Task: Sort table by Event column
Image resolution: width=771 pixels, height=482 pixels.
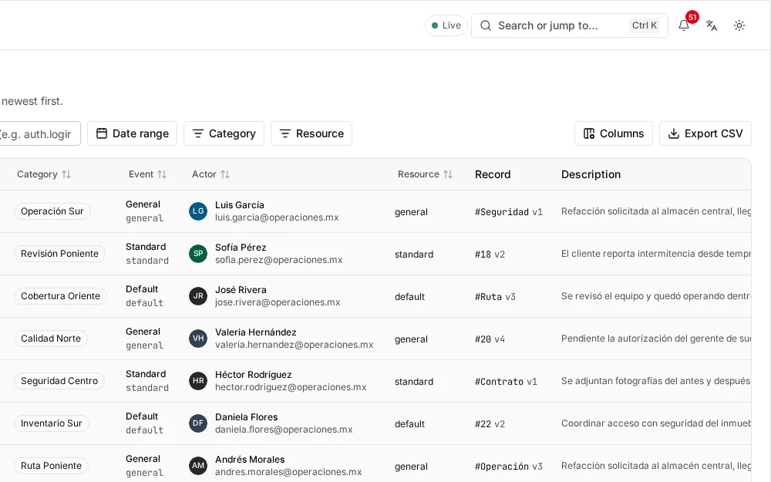Action: pos(147,174)
